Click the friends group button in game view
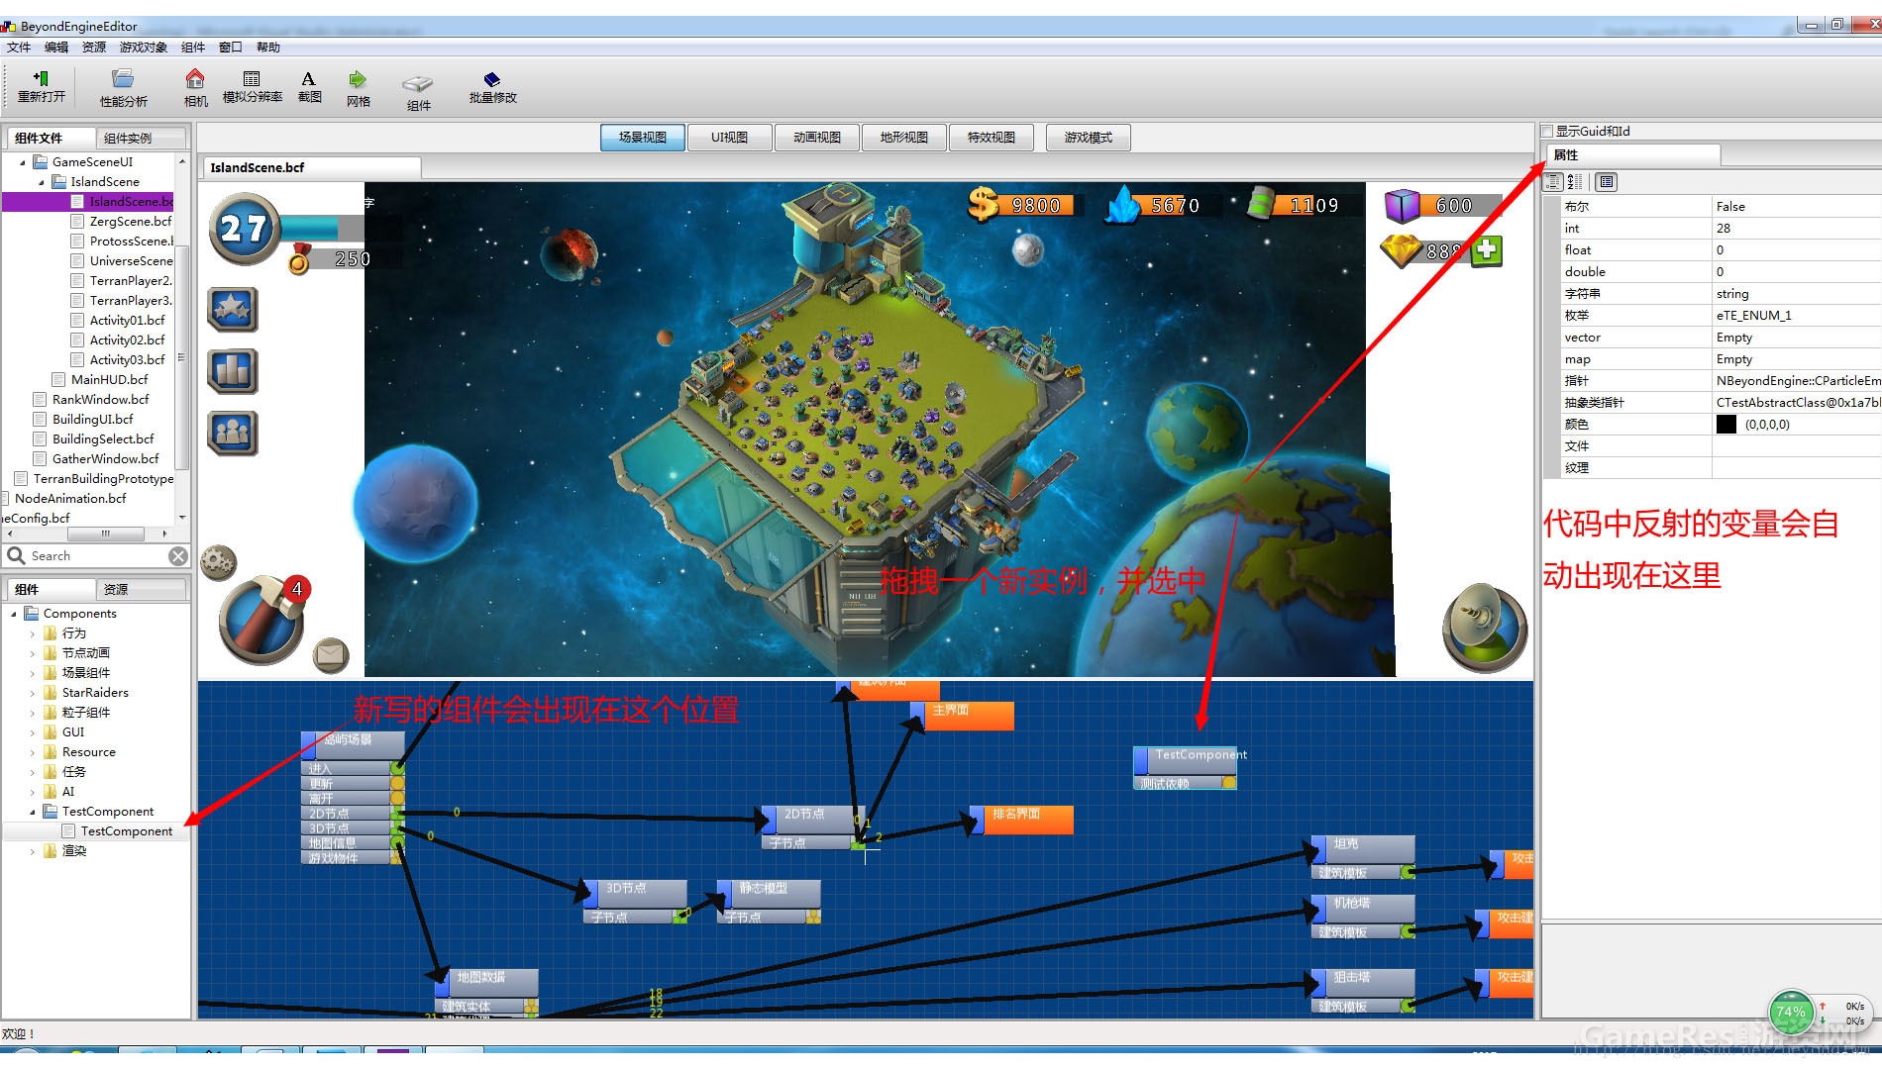This screenshot has width=1882, height=1069. coord(233,433)
